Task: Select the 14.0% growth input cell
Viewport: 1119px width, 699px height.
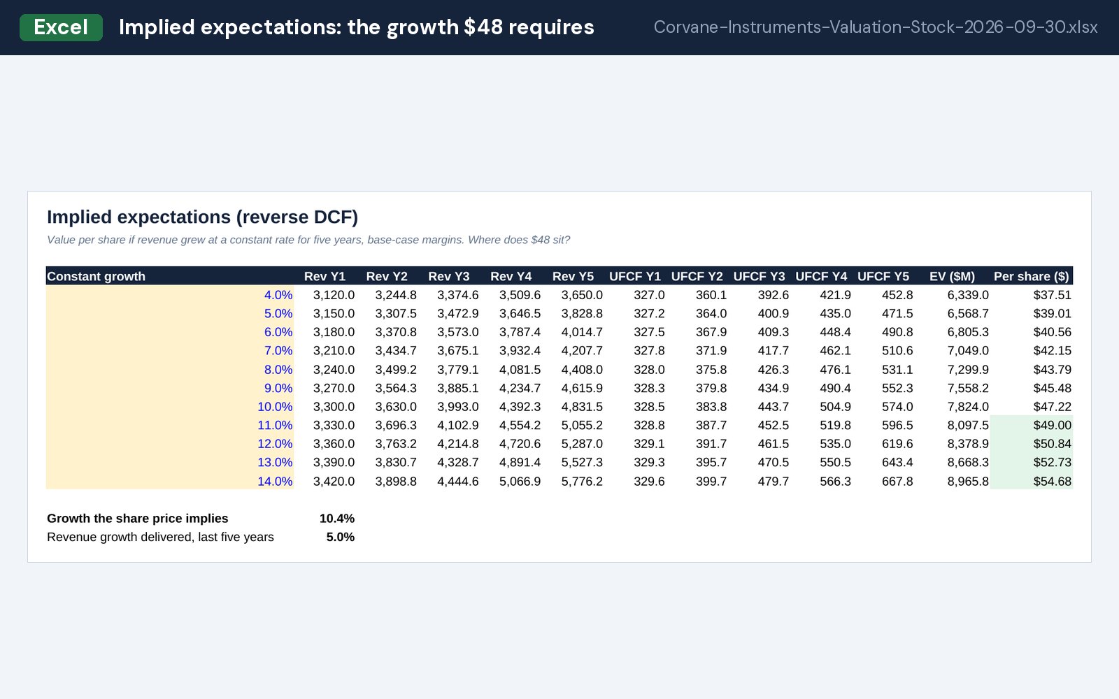Action: click(170, 481)
